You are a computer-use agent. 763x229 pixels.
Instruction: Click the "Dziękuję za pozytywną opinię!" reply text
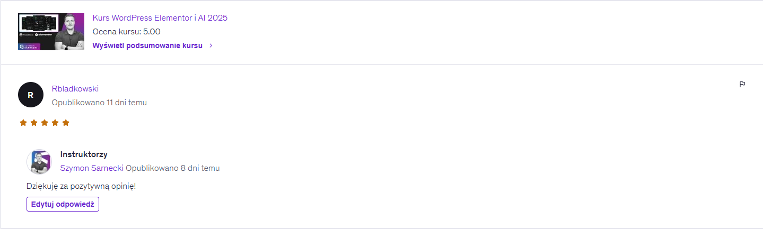tap(81, 186)
